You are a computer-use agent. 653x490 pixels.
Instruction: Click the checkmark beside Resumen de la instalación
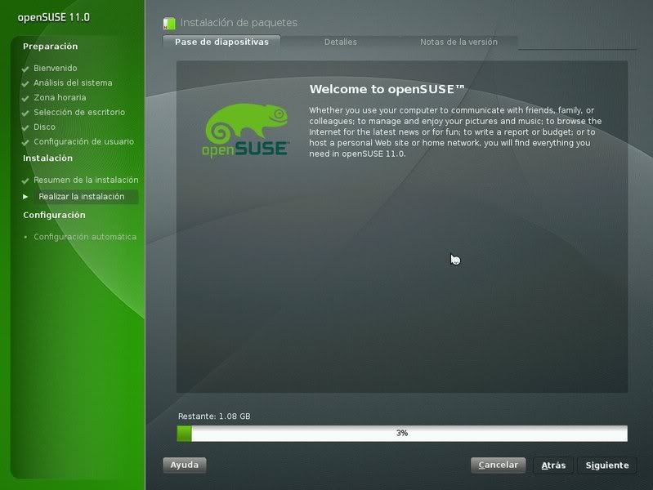(x=25, y=180)
